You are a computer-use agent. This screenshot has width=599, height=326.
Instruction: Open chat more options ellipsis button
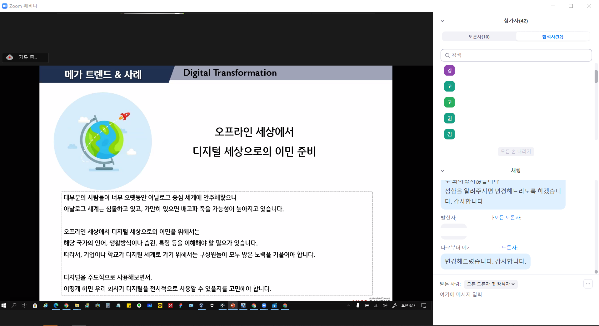click(x=588, y=284)
